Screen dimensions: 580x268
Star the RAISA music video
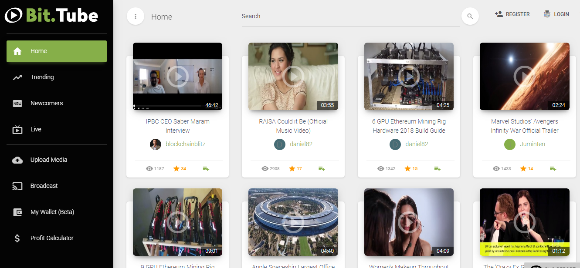(x=293, y=168)
